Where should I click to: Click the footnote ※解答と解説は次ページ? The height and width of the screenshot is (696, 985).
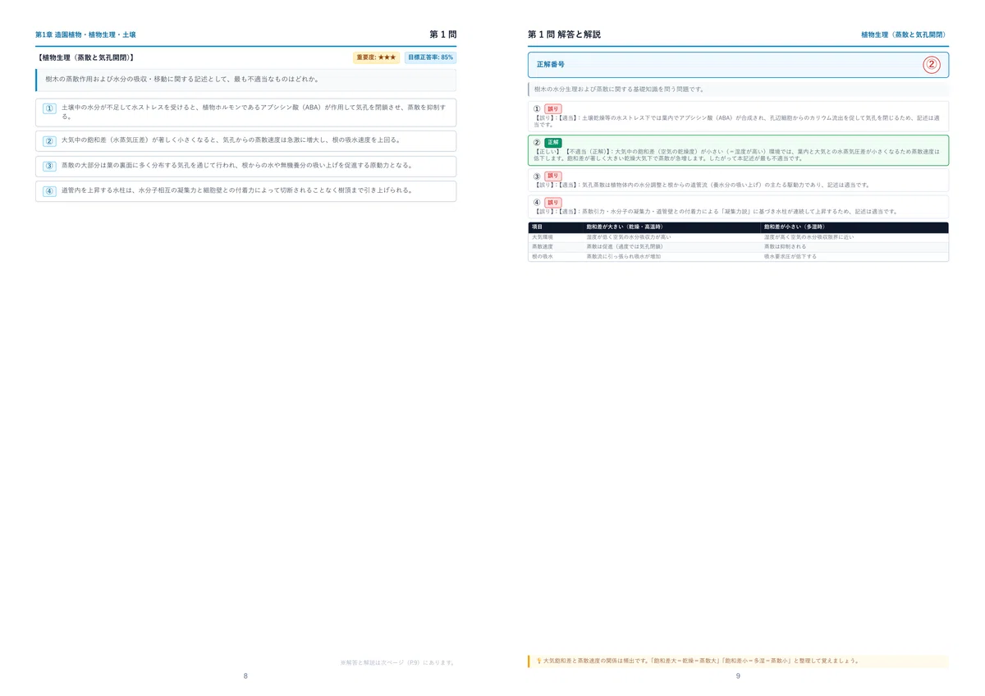(x=397, y=662)
